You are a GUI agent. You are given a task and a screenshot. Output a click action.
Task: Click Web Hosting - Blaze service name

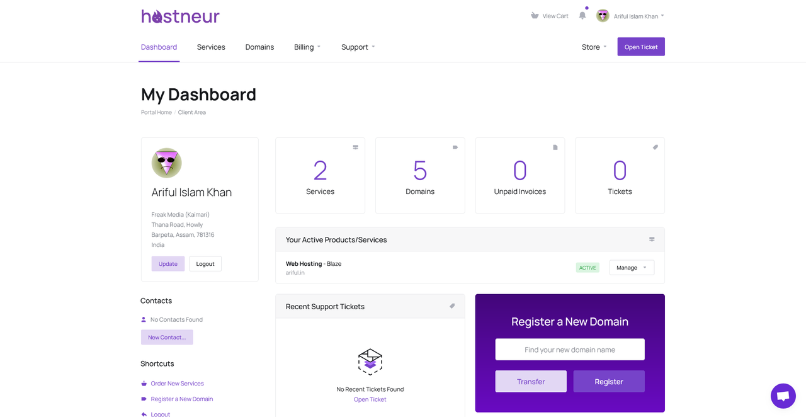314,264
